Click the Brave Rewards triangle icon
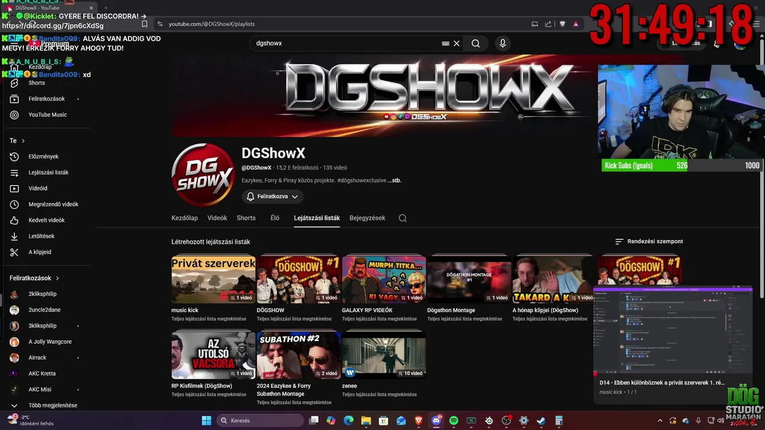765x430 pixels. [x=576, y=24]
